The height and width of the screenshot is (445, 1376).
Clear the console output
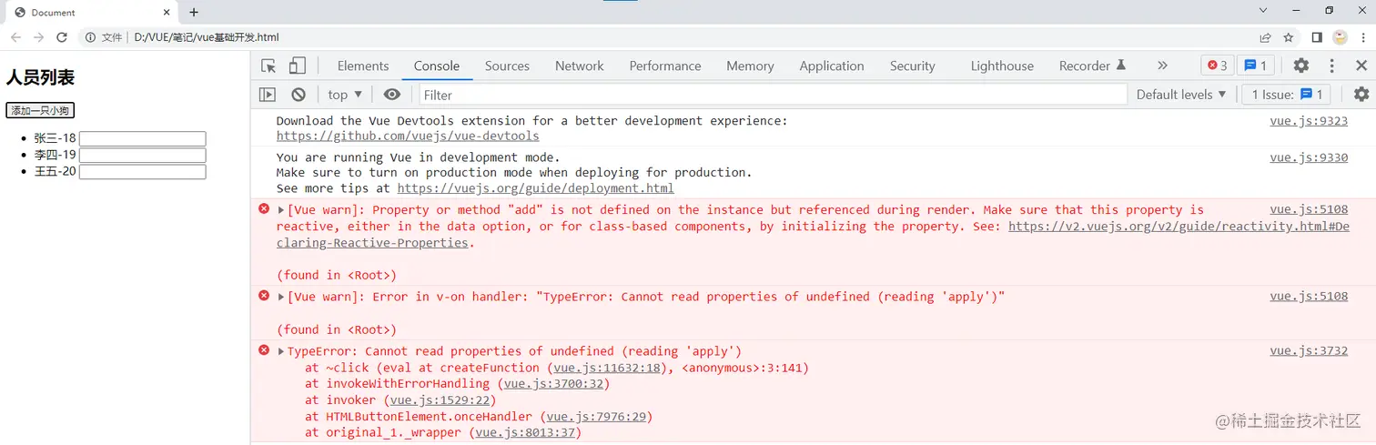click(x=298, y=95)
